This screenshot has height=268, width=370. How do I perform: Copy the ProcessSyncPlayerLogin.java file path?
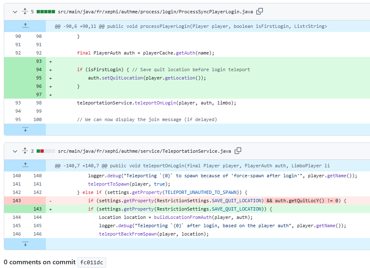[x=260, y=12]
